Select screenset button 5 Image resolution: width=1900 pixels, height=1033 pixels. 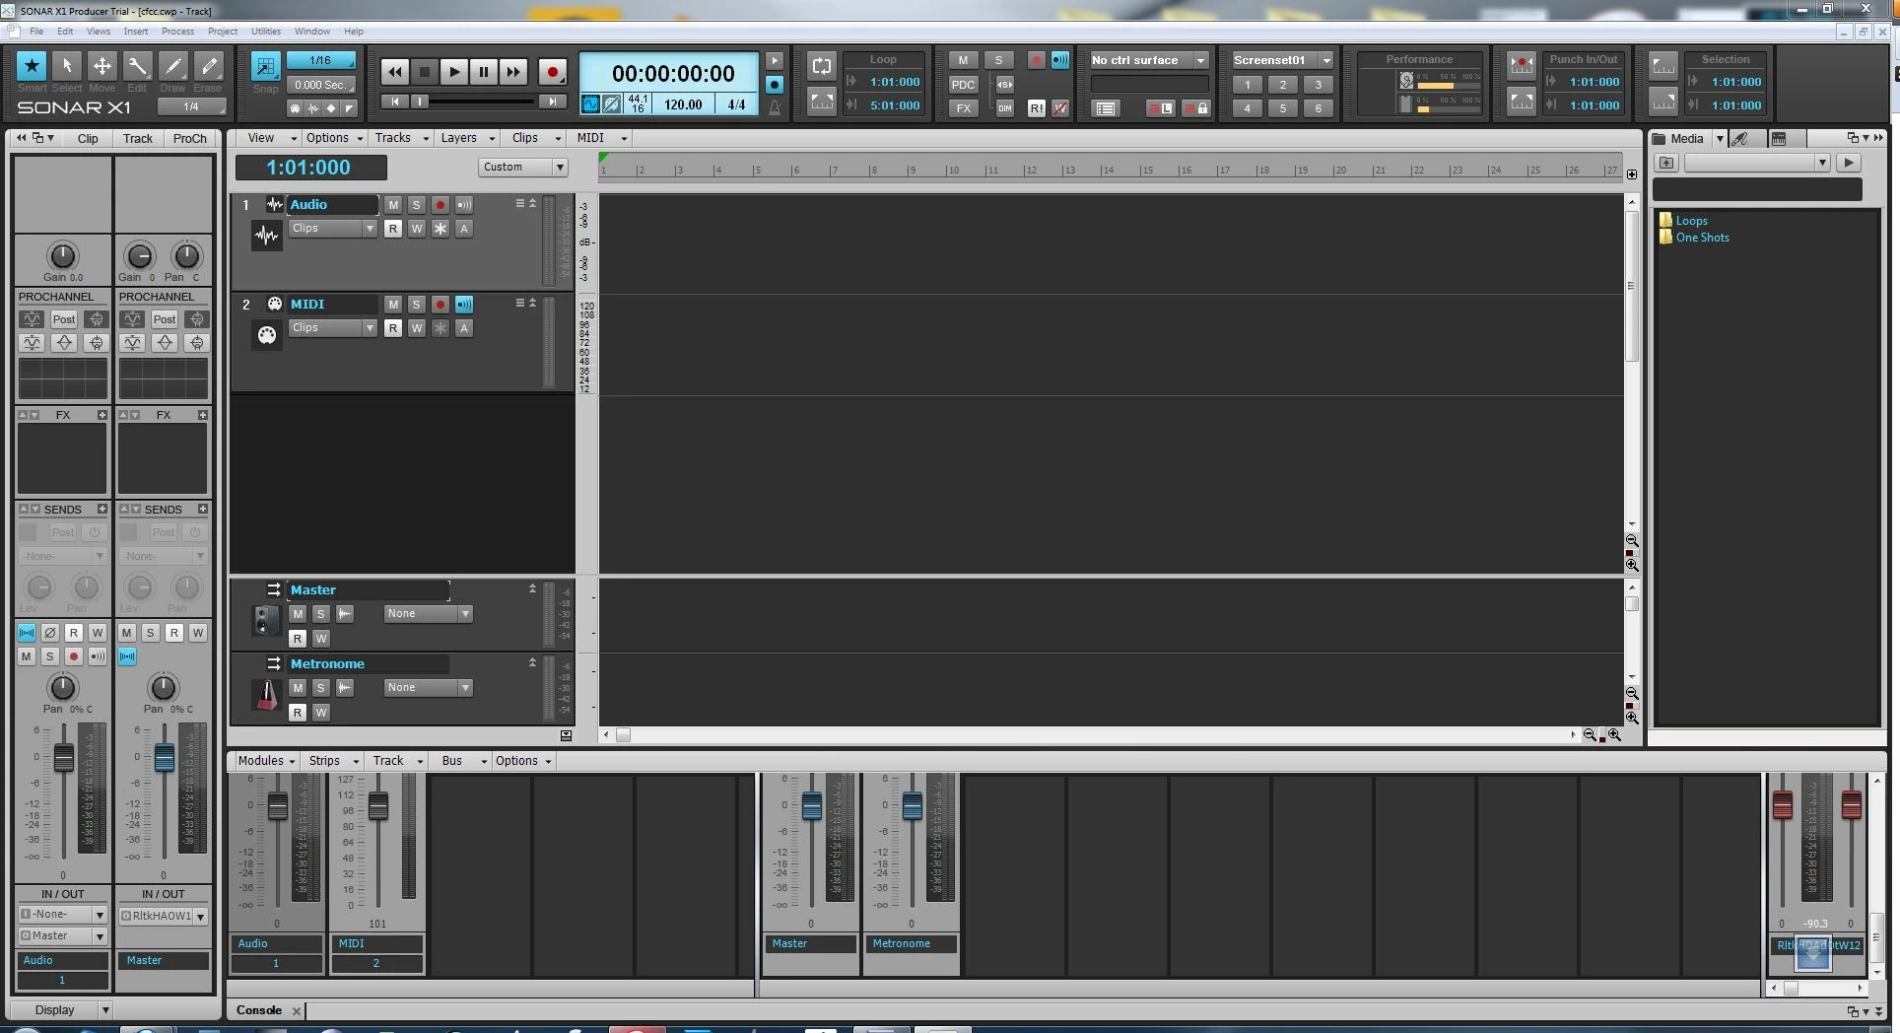pyautogui.click(x=1283, y=108)
